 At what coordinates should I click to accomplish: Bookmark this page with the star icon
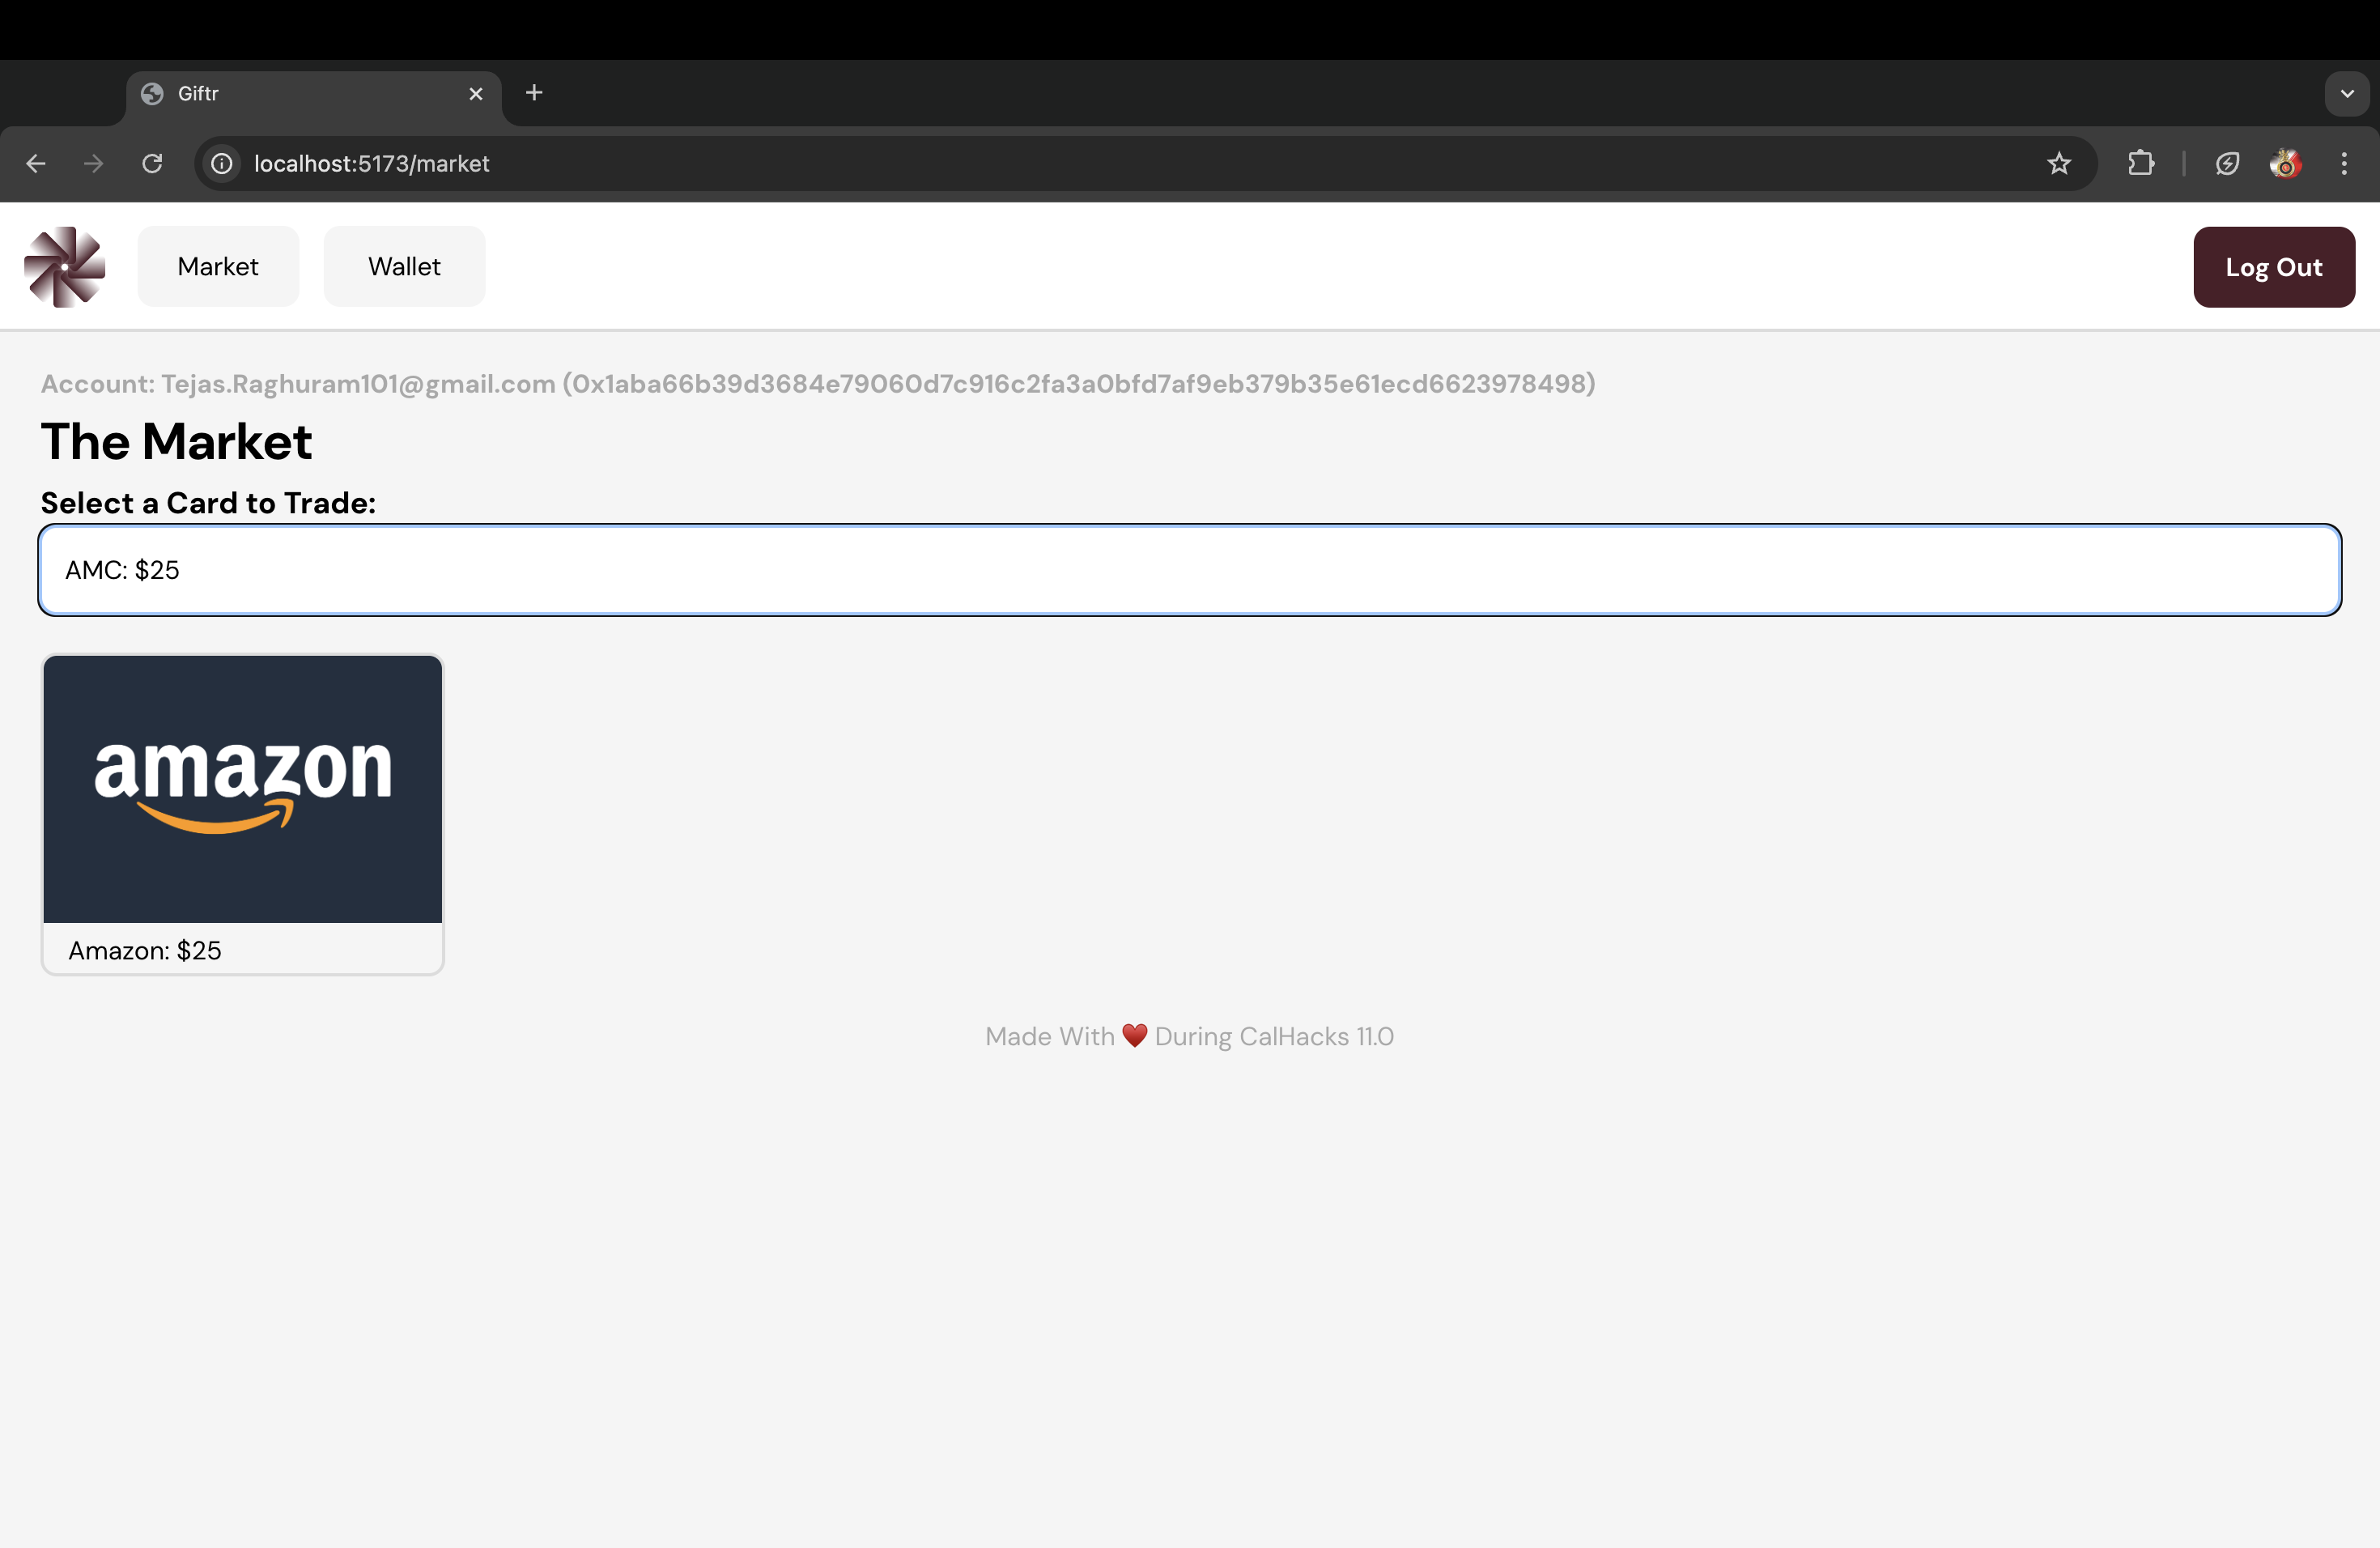(x=2059, y=163)
